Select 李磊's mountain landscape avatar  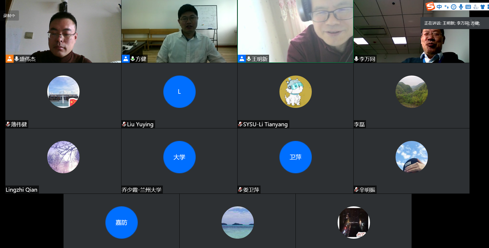pos(412,92)
